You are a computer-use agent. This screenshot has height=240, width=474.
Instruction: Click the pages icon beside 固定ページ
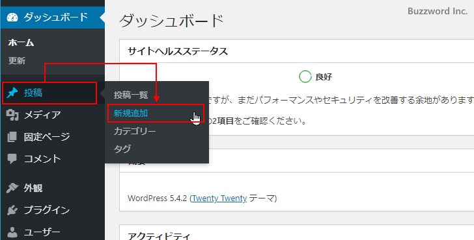pos(12,137)
